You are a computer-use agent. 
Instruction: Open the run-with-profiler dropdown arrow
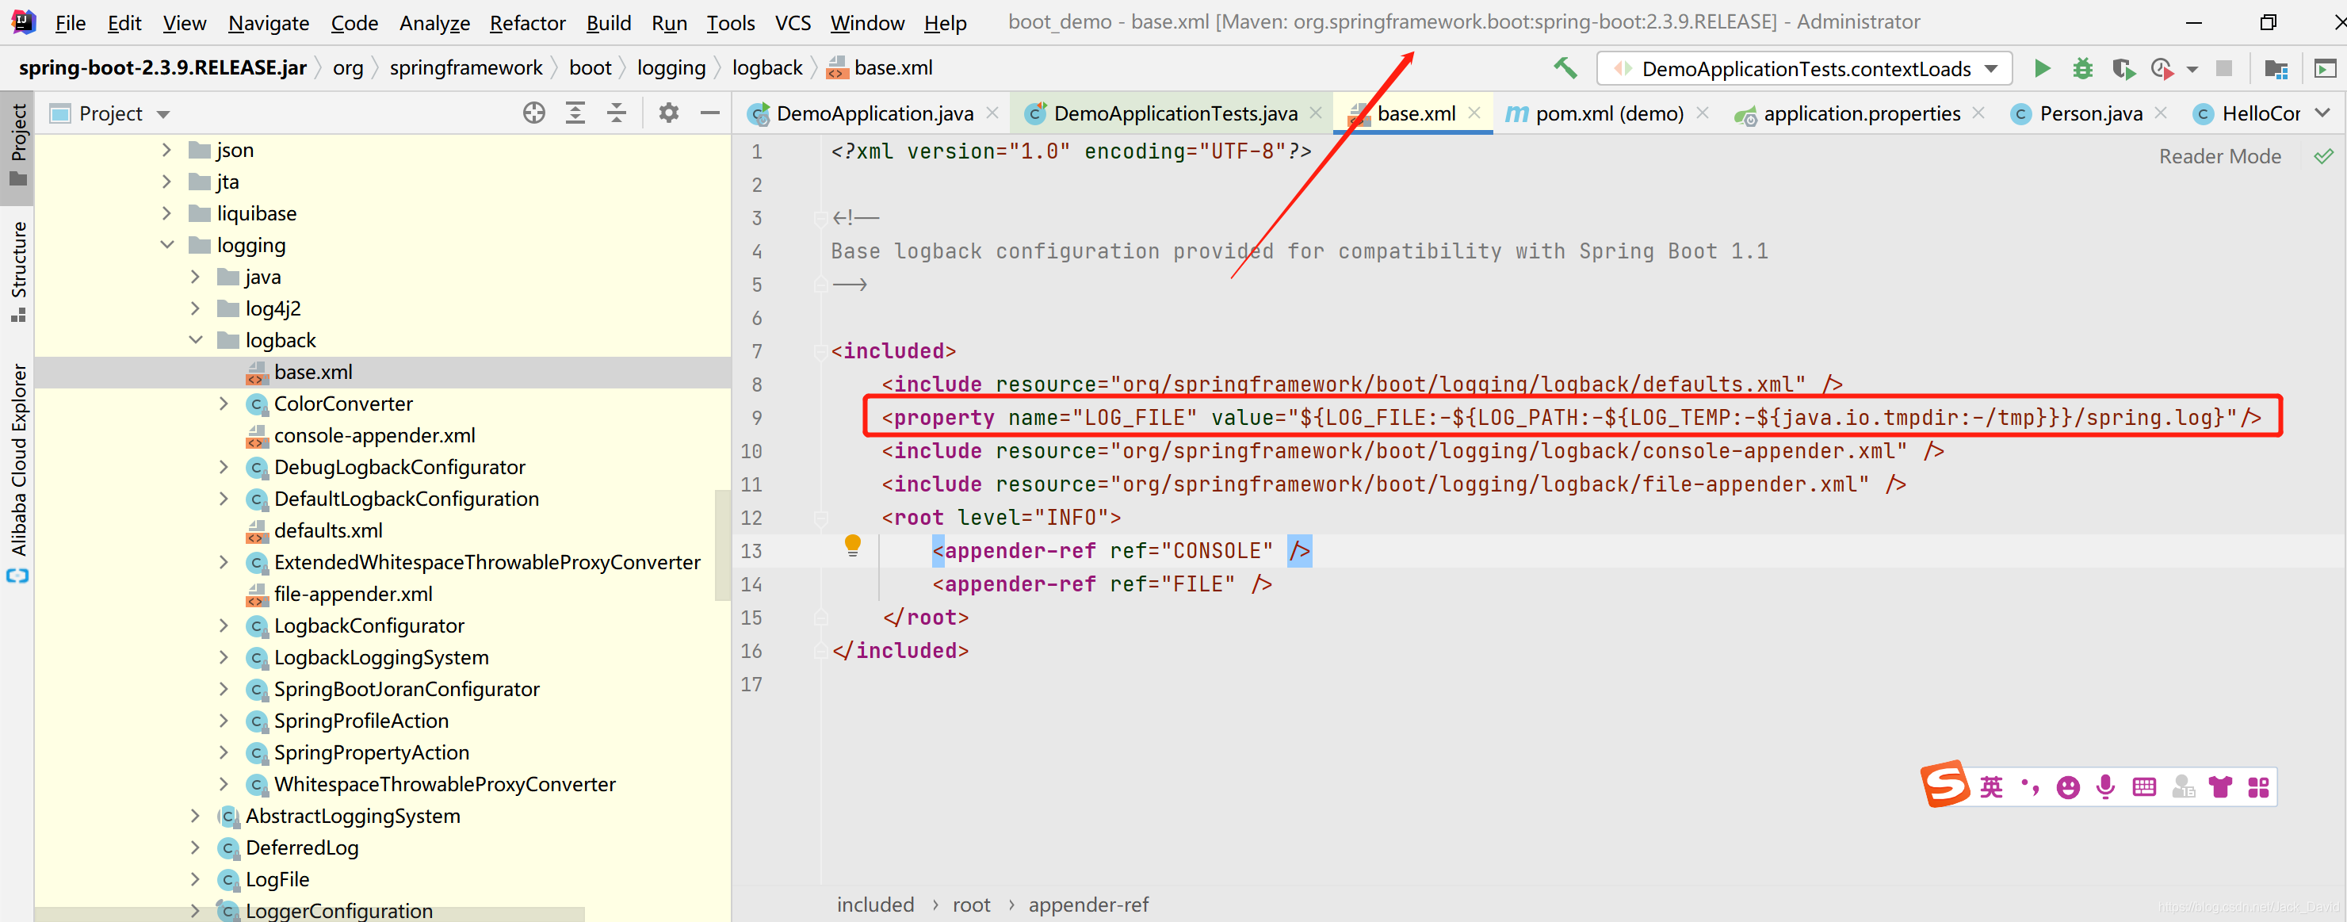click(x=2192, y=69)
